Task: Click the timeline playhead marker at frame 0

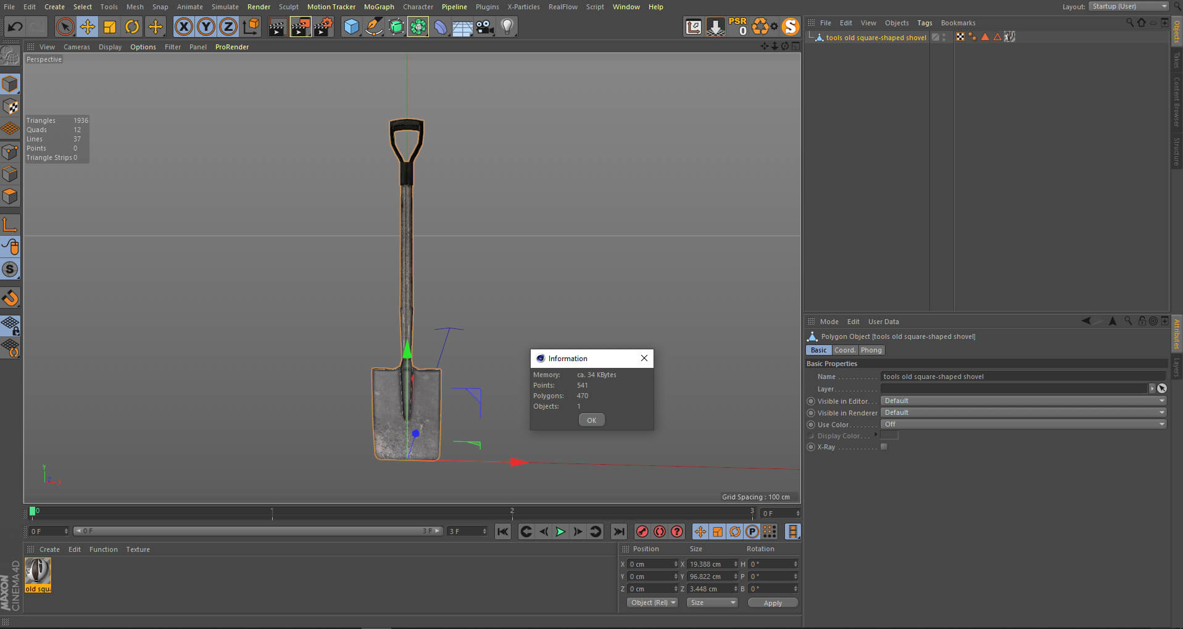Action: pyautogui.click(x=33, y=511)
